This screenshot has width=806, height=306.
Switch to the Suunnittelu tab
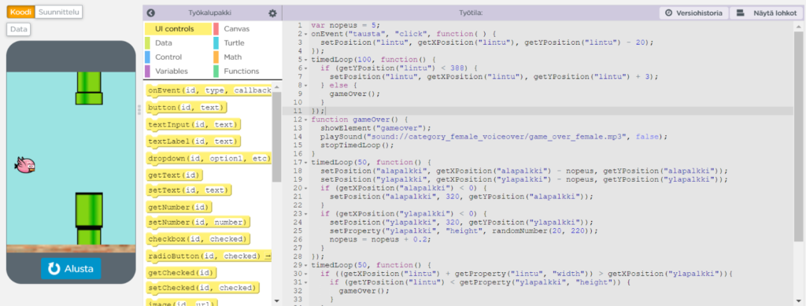[x=58, y=12]
